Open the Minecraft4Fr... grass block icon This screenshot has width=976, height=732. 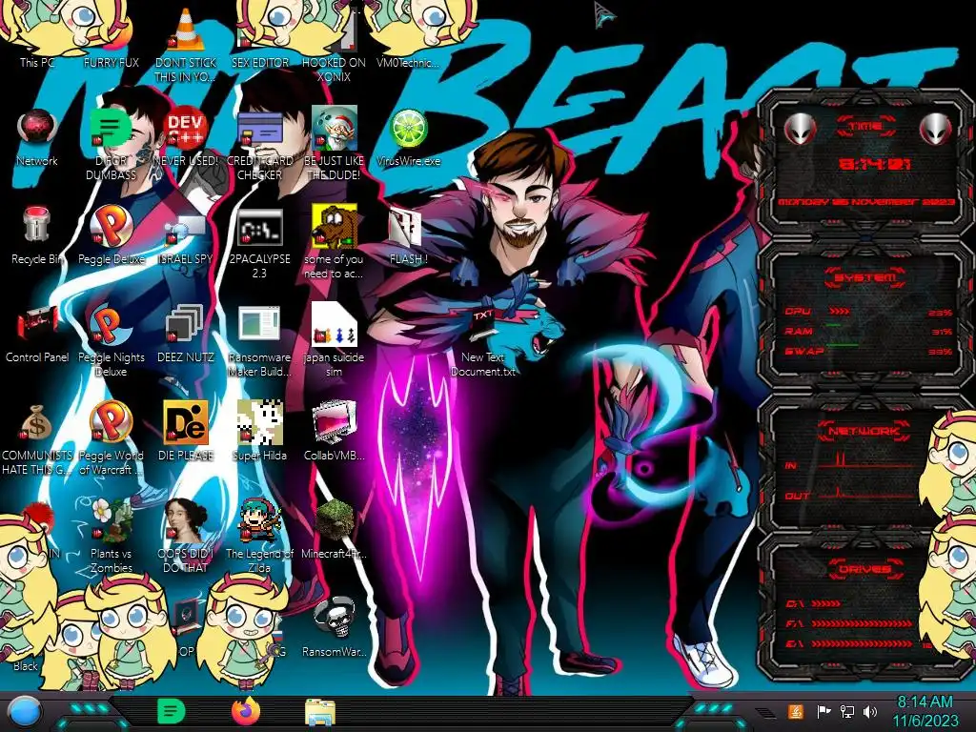(334, 529)
